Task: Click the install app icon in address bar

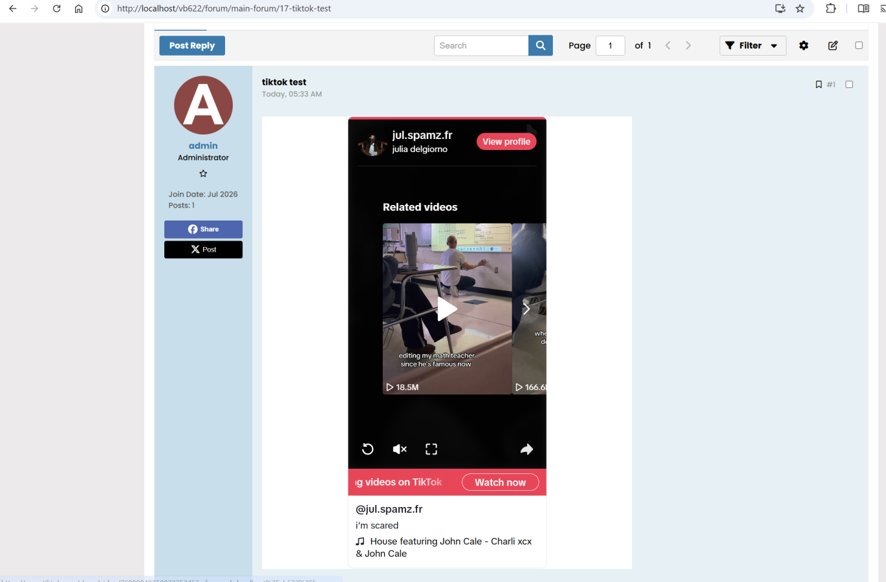Action: (x=781, y=8)
